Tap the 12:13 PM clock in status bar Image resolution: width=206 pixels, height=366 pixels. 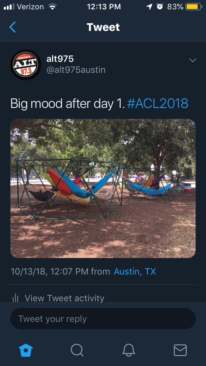[104, 7]
